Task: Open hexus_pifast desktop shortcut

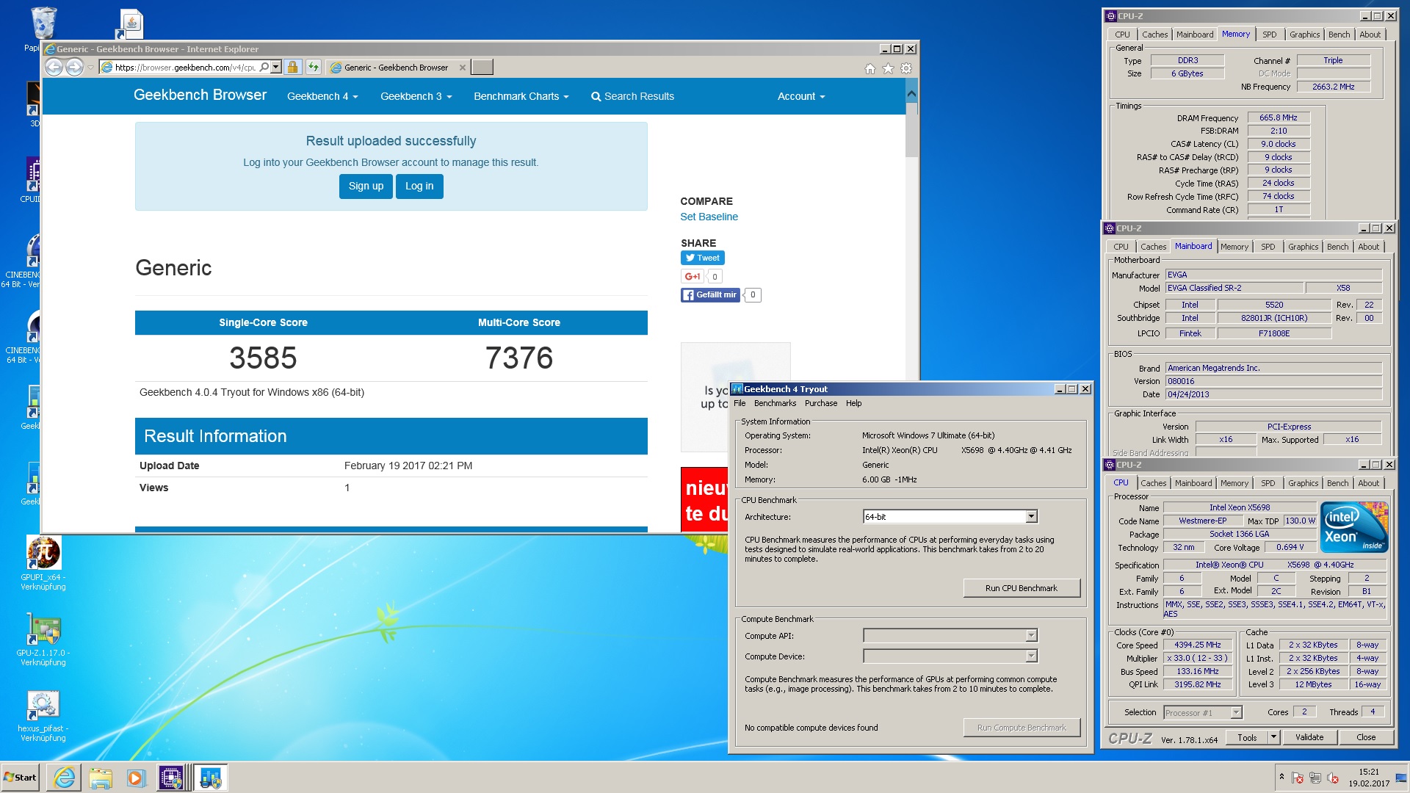Action: [43, 715]
